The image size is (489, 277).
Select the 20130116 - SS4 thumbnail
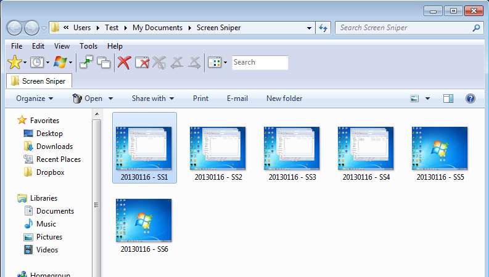pos(366,154)
